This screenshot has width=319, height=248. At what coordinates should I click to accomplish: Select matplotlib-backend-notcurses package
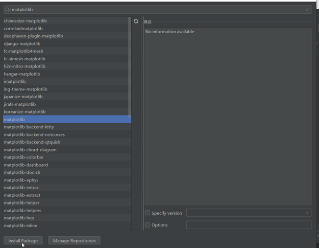tap(67, 134)
